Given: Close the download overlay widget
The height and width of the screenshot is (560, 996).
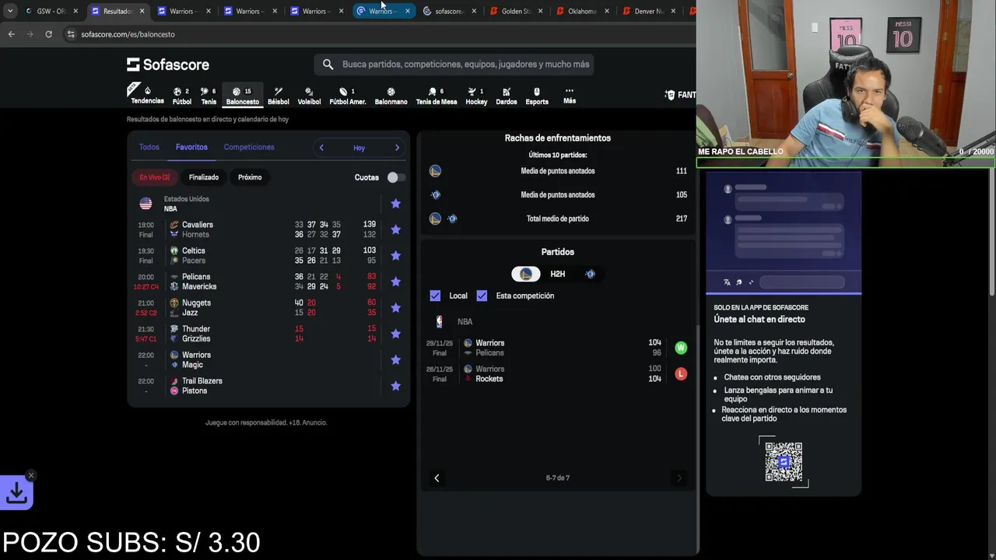Looking at the screenshot, I should pos(31,475).
